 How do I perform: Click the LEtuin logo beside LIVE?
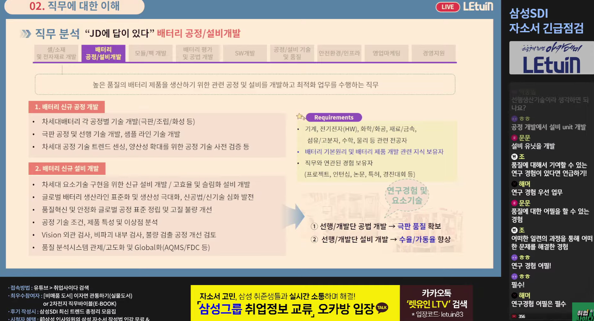click(x=478, y=6)
